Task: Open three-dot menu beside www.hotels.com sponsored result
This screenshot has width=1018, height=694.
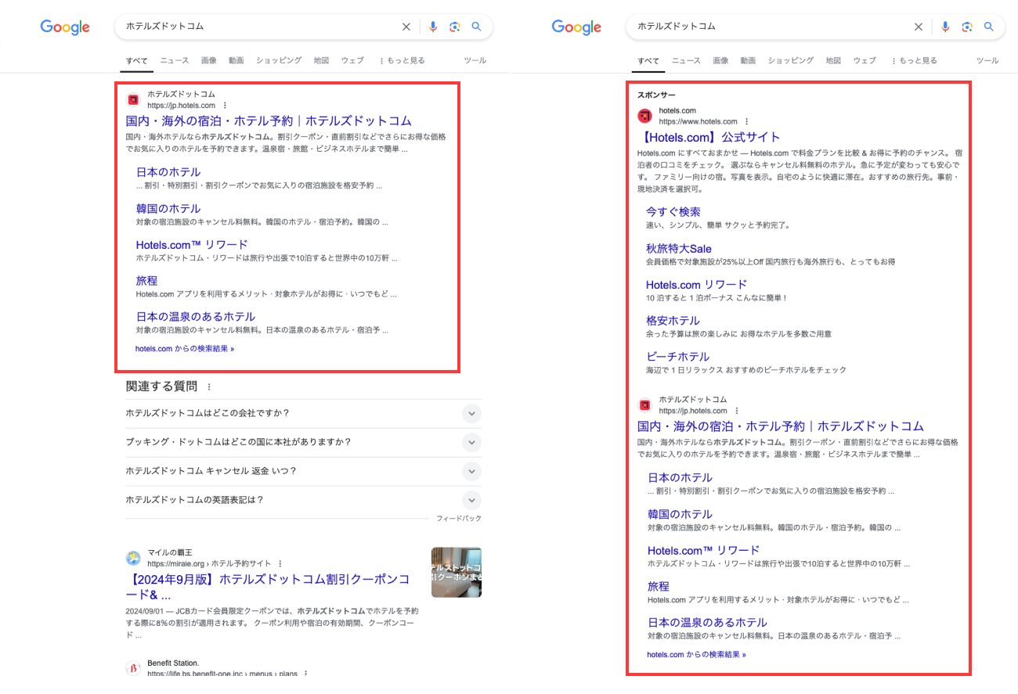Action: pos(746,121)
